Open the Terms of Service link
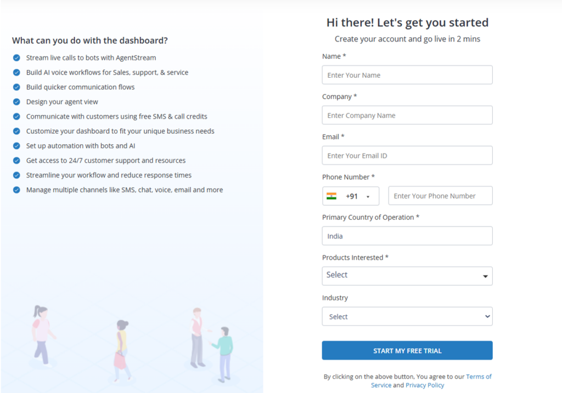Image resolution: width=562 pixels, height=393 pixels. (478, 377)
